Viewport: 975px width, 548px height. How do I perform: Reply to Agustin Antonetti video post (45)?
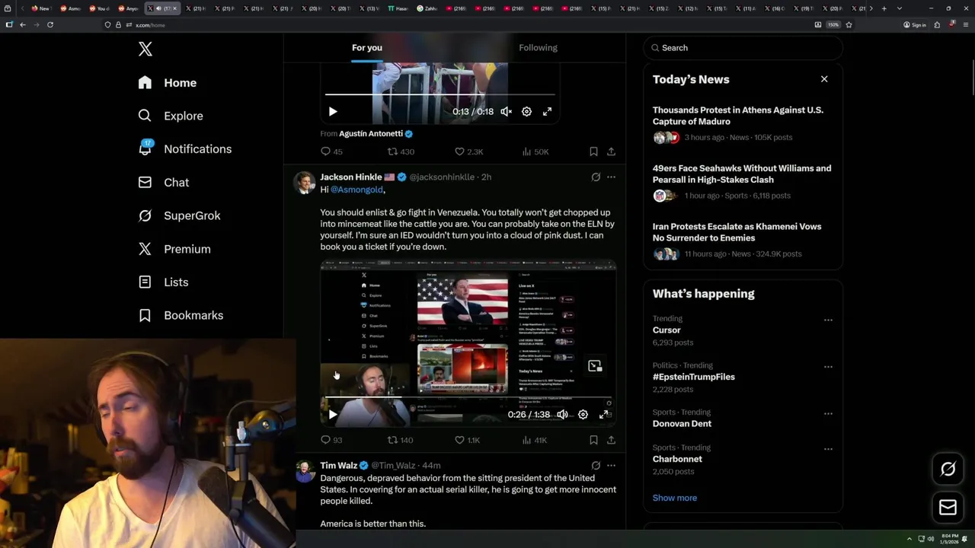pos(331,151)
